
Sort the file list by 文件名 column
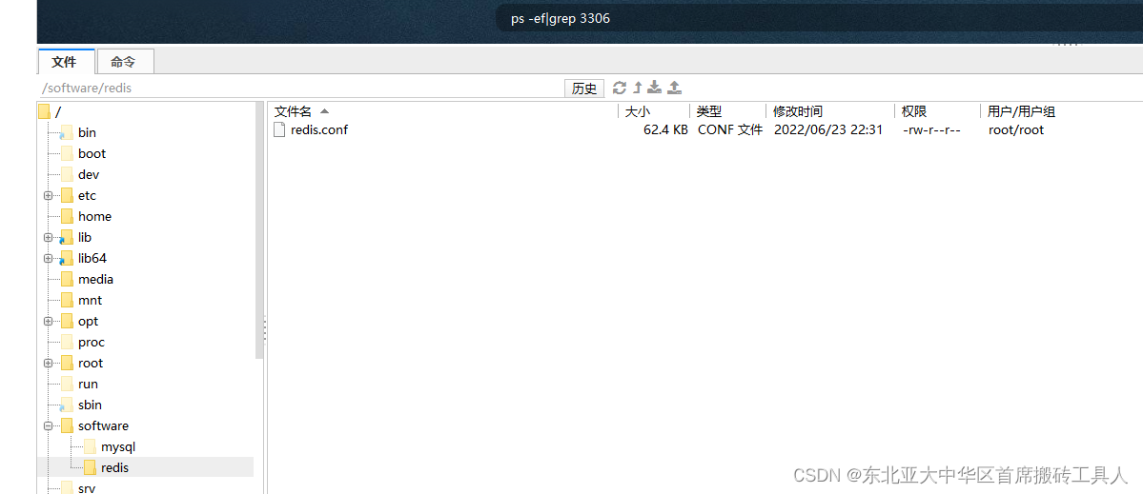[293, 111]
